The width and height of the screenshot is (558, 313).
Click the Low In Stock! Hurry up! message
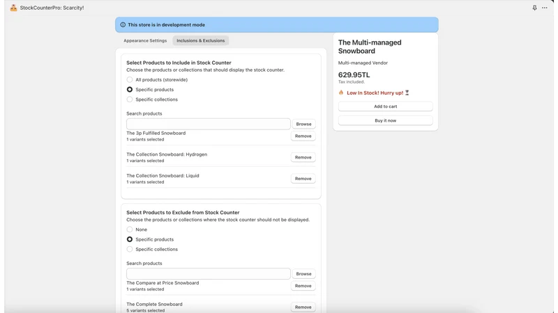click(375, 93)
